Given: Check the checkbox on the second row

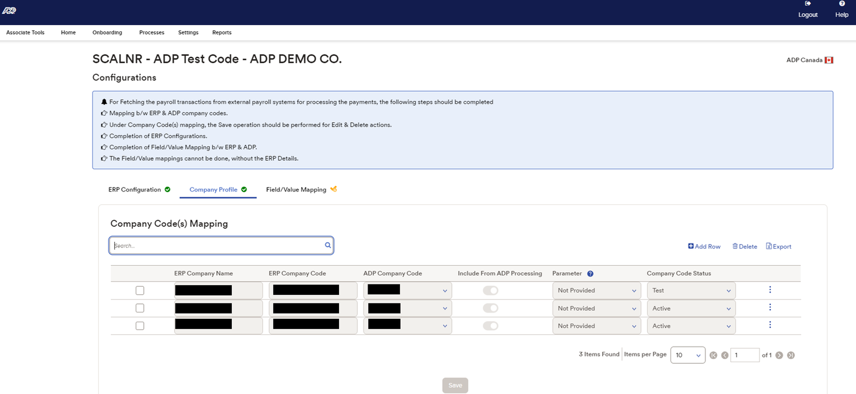Looking at the screenshot, I should [140, 308].
